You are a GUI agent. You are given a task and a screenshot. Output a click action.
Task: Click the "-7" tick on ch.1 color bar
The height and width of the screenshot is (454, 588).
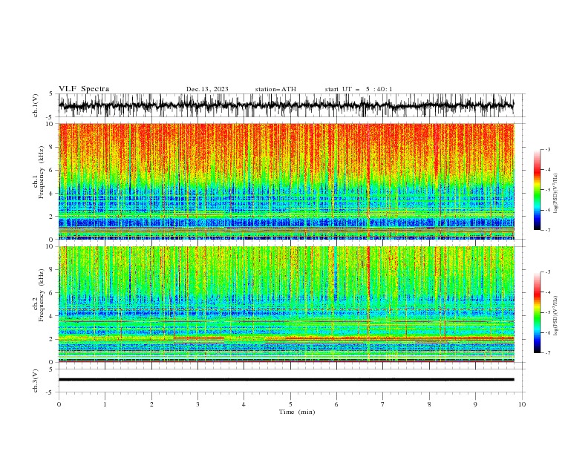tap(547, 230)
